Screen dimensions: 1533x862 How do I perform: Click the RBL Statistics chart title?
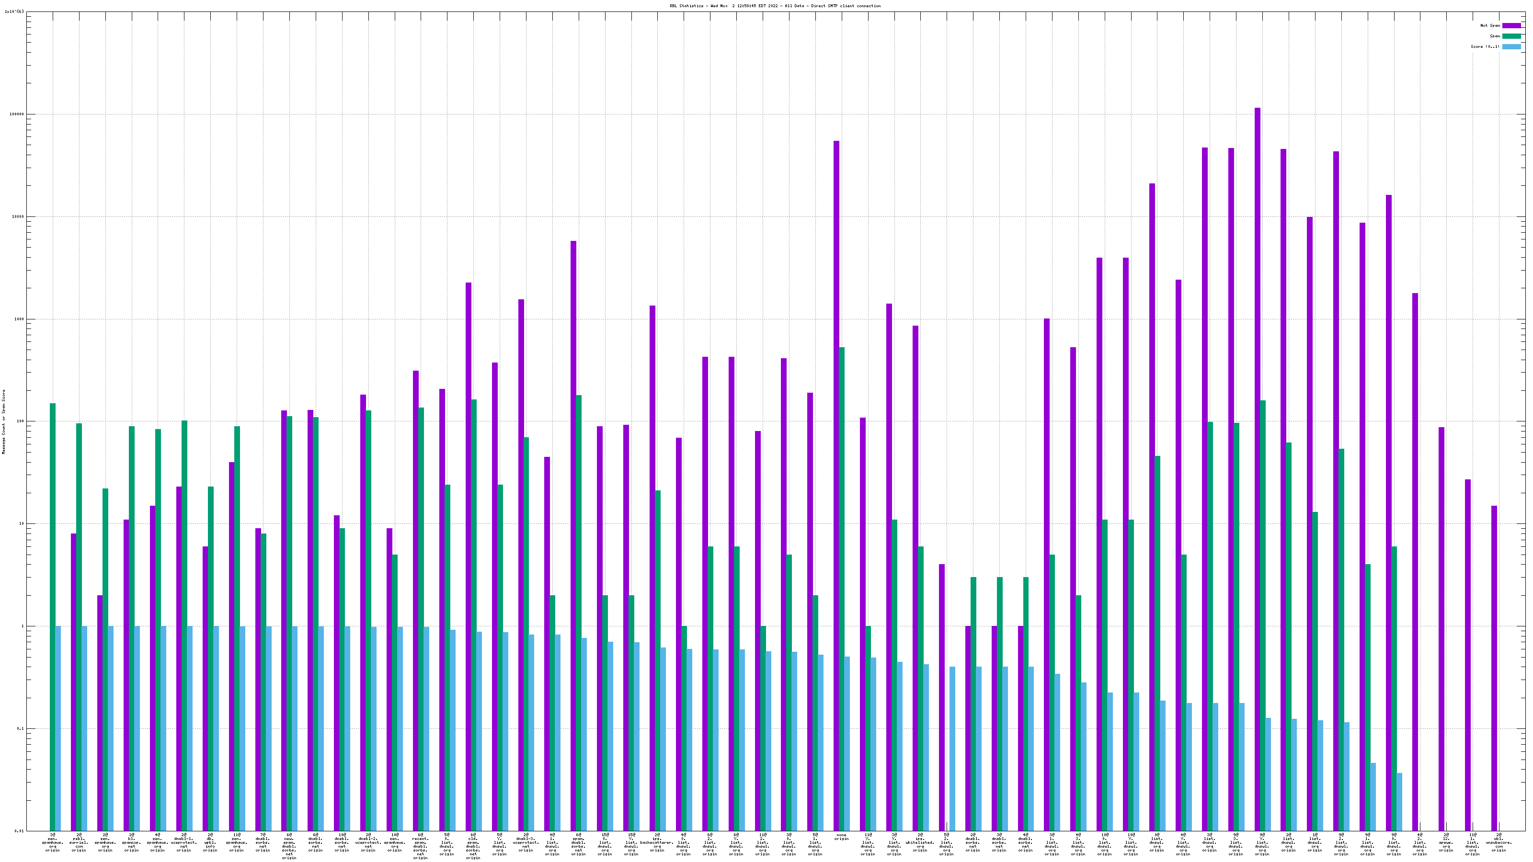[775, 6]
